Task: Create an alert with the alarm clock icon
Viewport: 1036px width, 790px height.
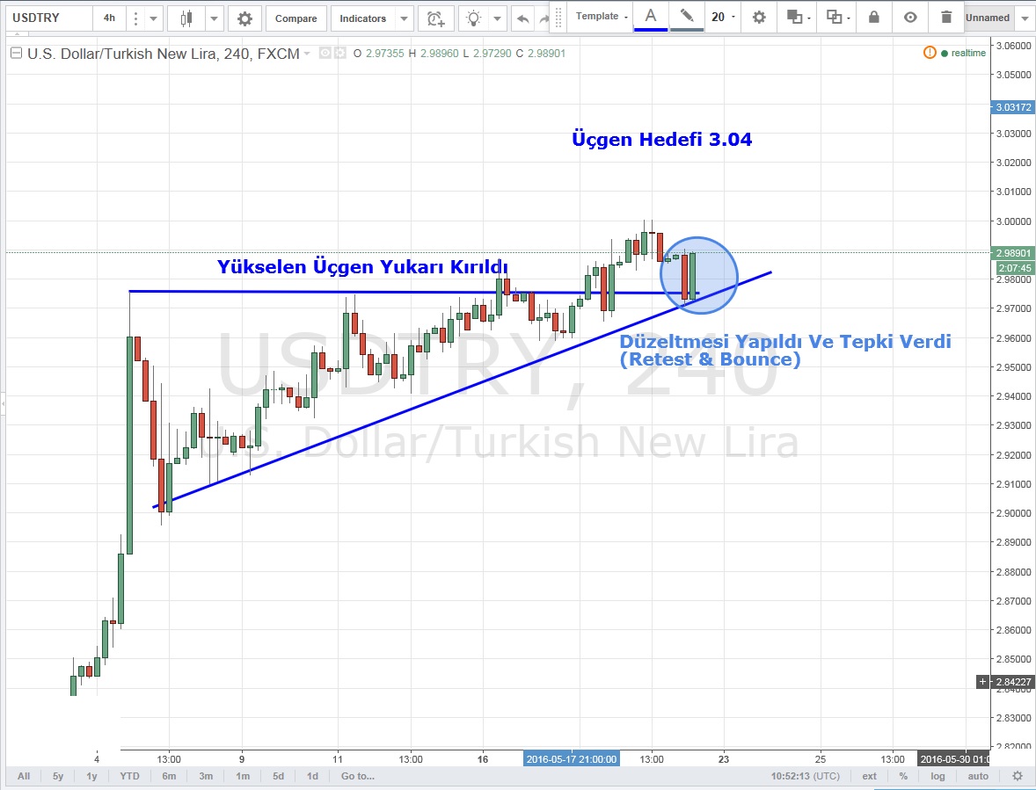Action: pyautogui.click(x=435, y=18)
